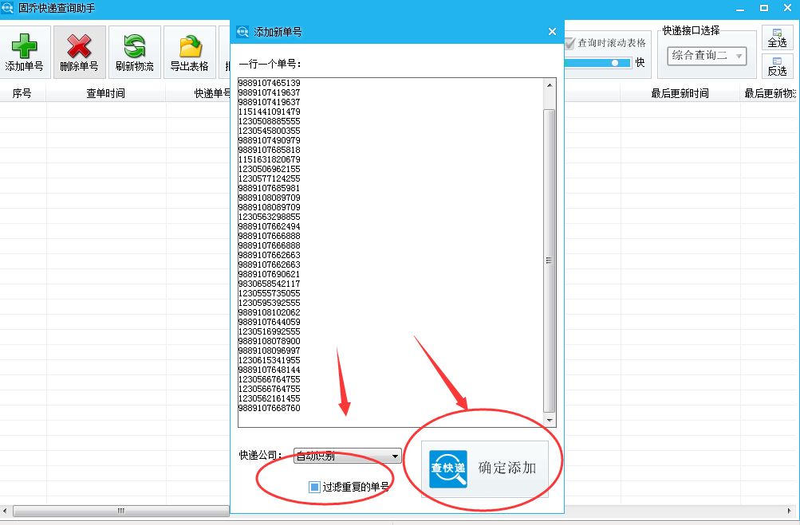Click tracking number 9889107690621 in the list
This screenshot has width=800, height=525.
click(270, 274)
